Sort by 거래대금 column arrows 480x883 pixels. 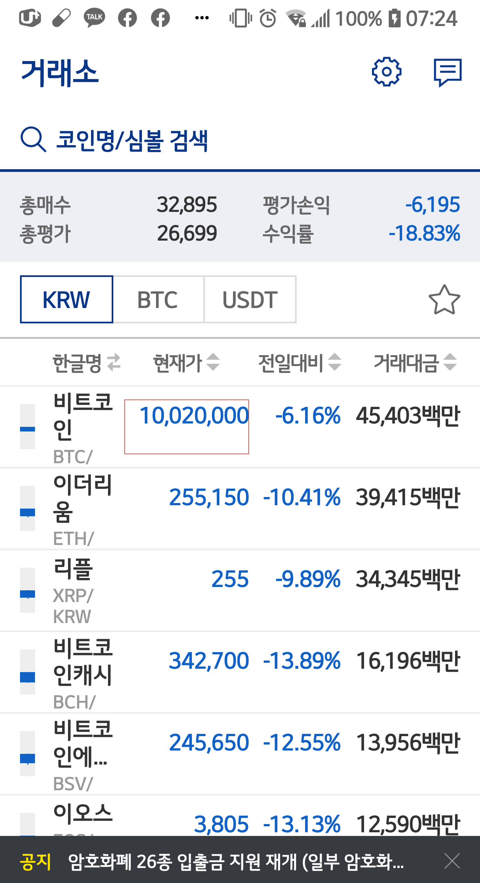coord(450,362)
